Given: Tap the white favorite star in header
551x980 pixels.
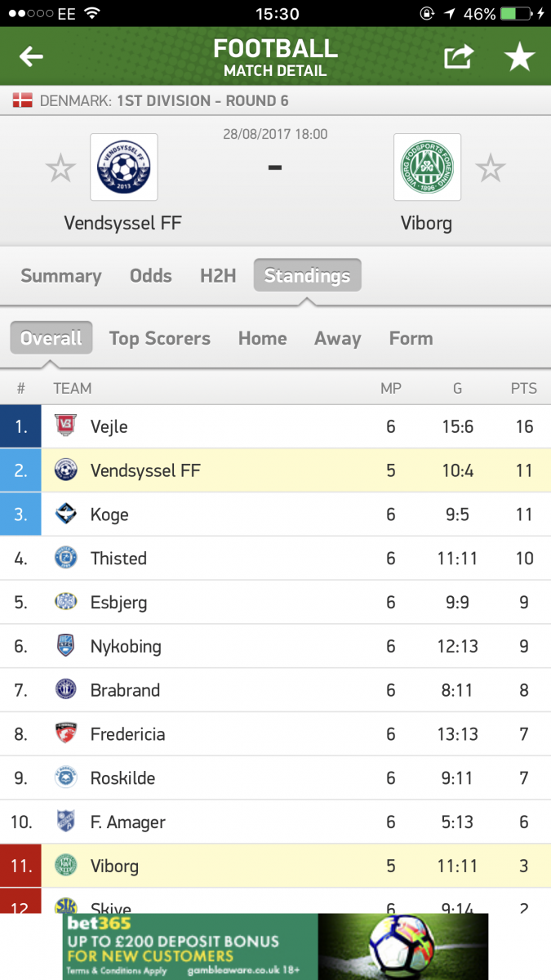Looking at the screenshot, I should point(519,56).
